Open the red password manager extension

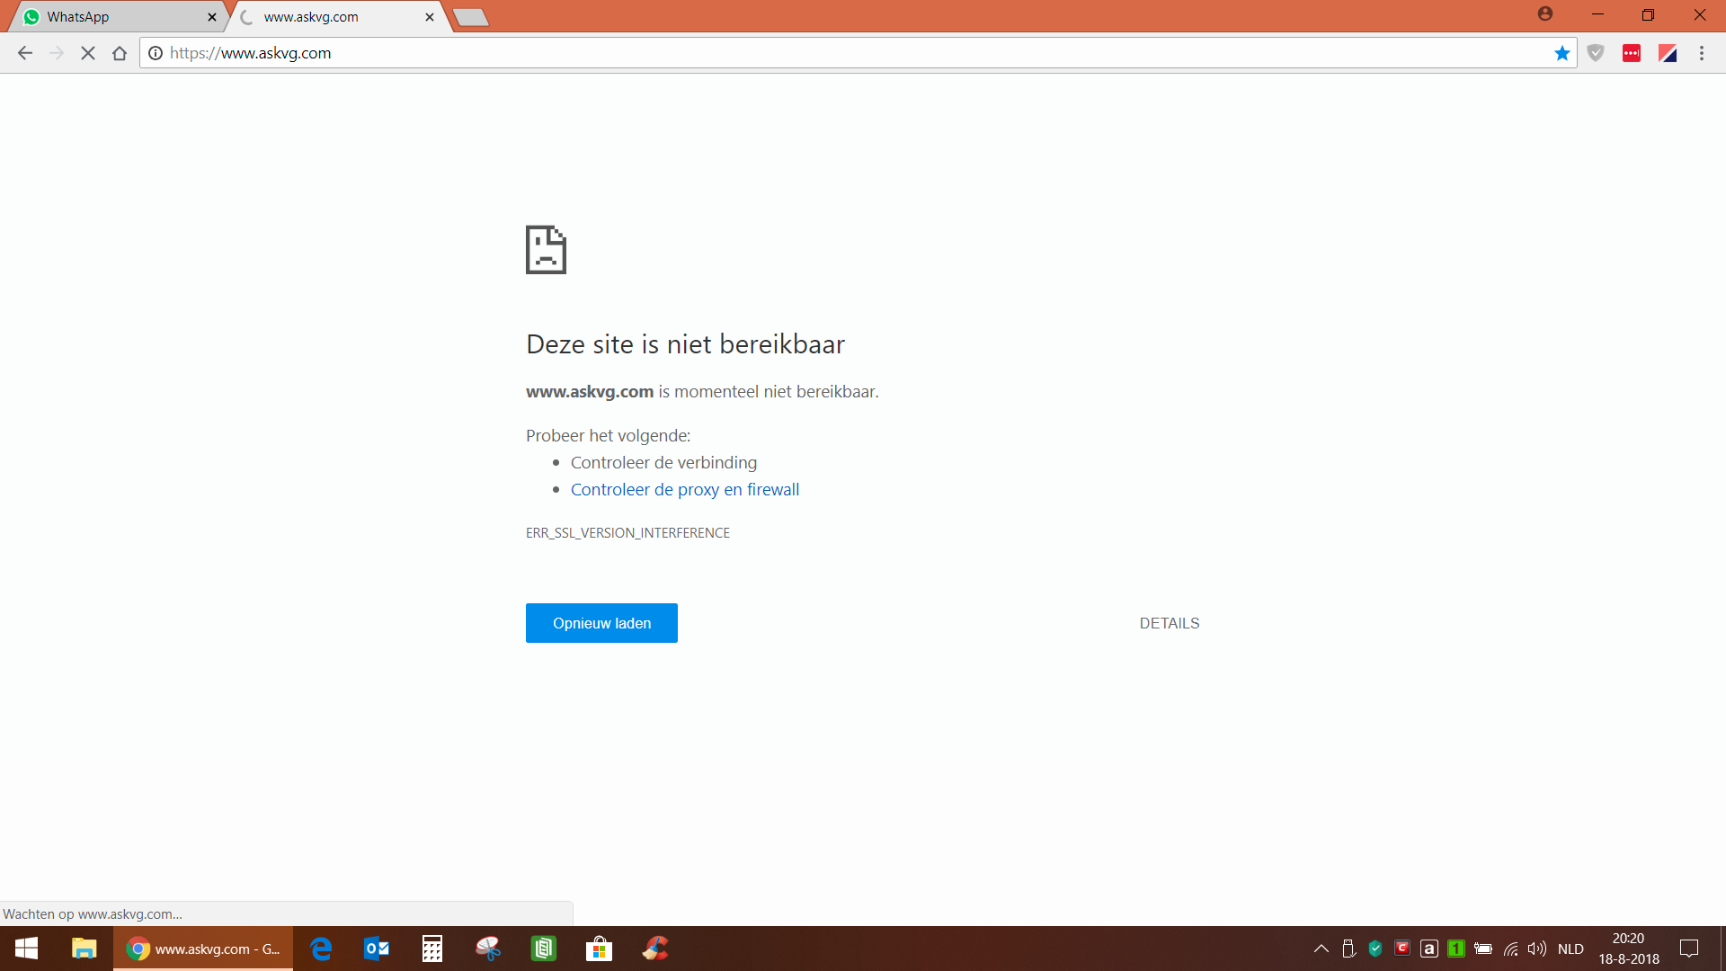[1632, 53]
